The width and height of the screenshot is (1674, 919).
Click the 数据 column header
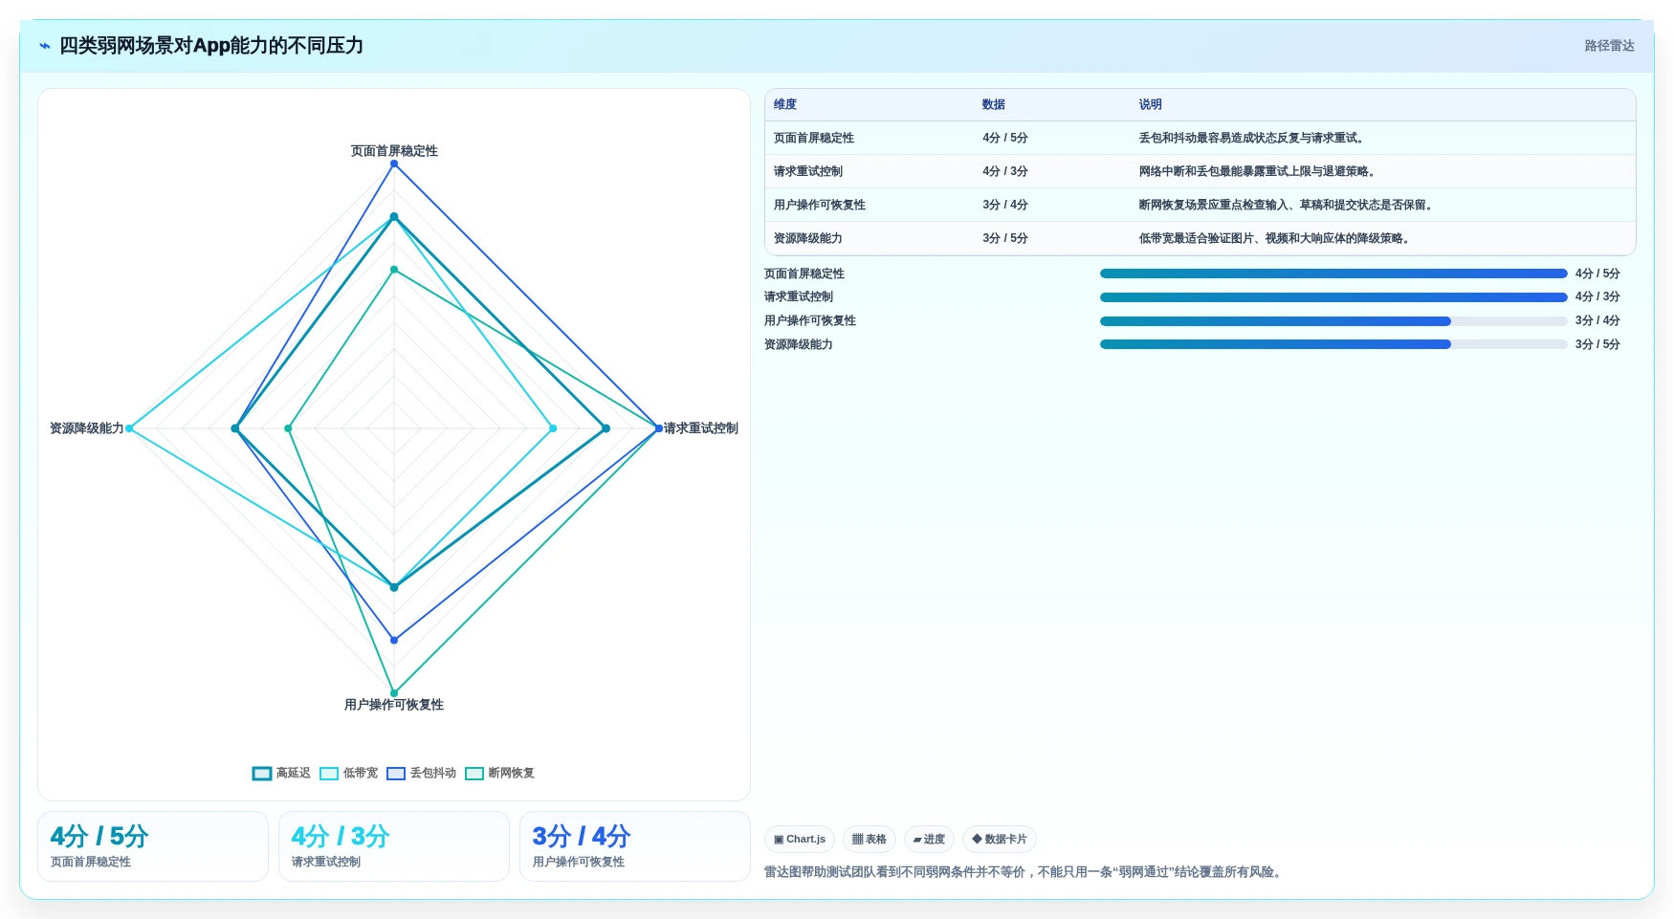[994, 105]
